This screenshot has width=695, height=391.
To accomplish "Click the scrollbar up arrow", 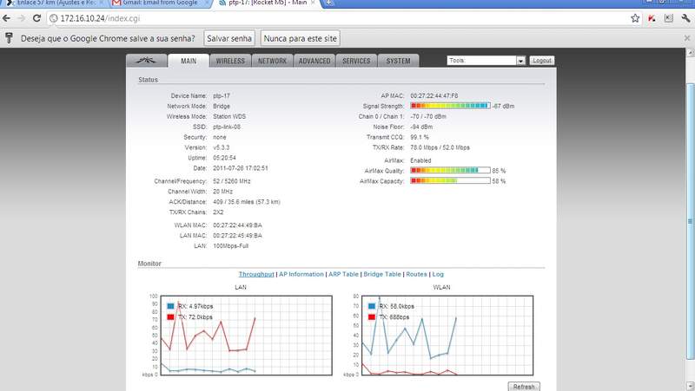I will pyautogui.click(x=690, y=53).
